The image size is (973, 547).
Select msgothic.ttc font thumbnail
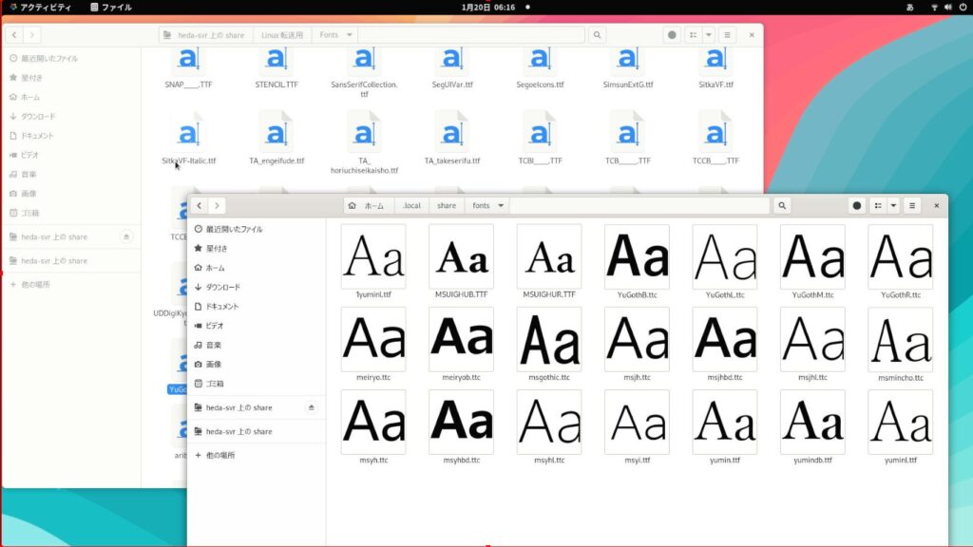[x=549, y=339]
